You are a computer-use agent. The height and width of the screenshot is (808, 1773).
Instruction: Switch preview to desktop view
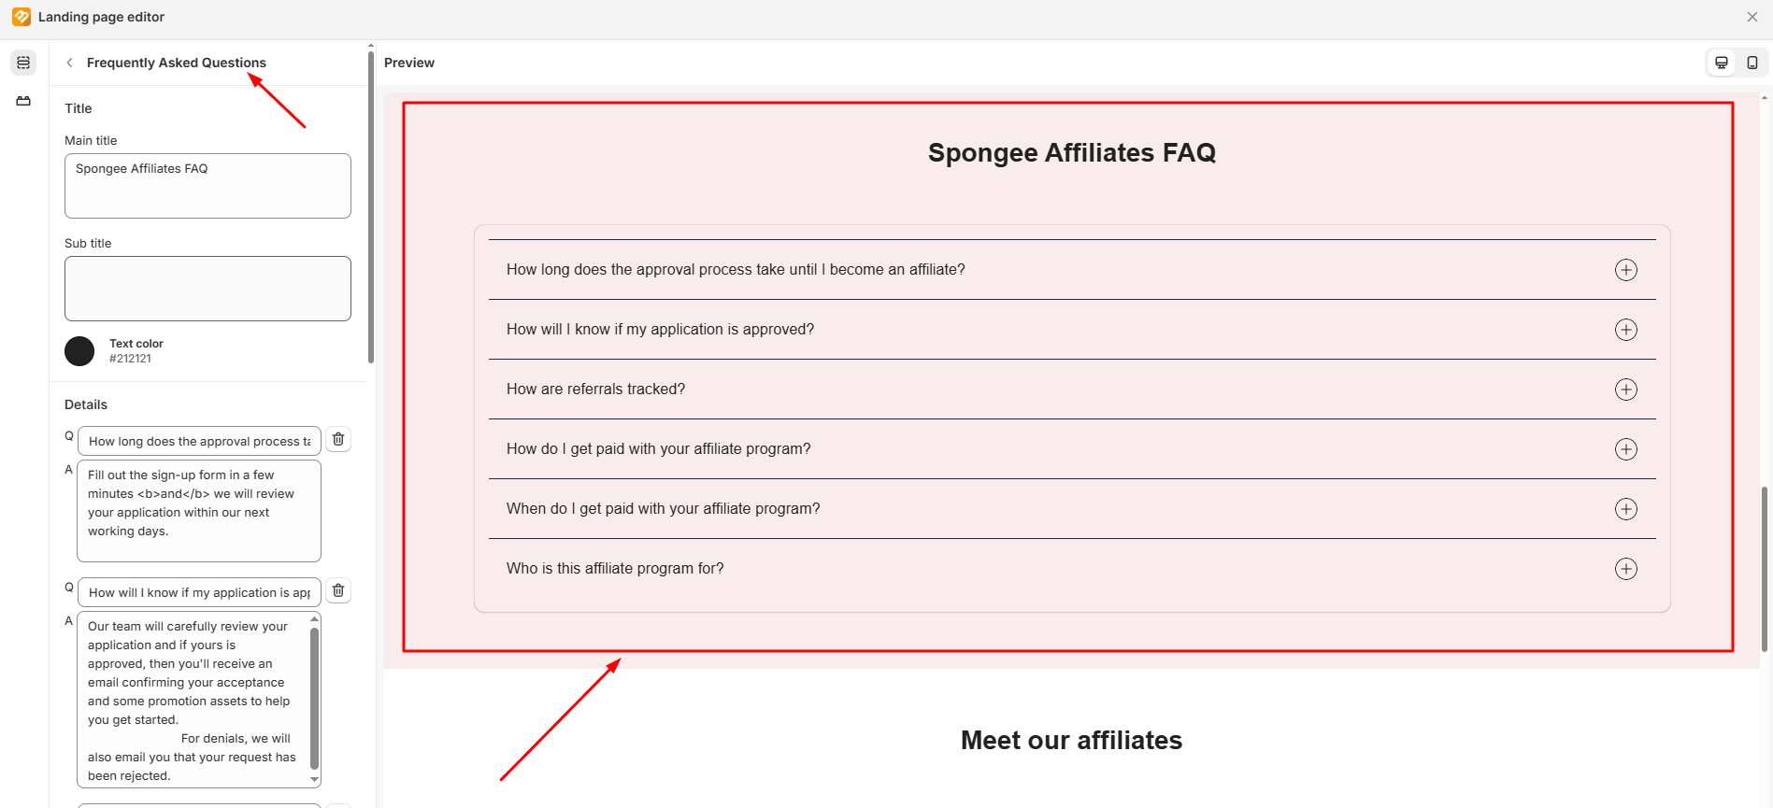coord(1721,63)
